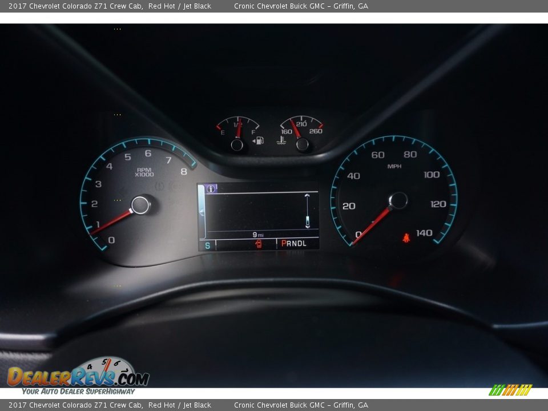Click the red door-ajar warning icon
548x411 pixels.
(x=259, y=244)
